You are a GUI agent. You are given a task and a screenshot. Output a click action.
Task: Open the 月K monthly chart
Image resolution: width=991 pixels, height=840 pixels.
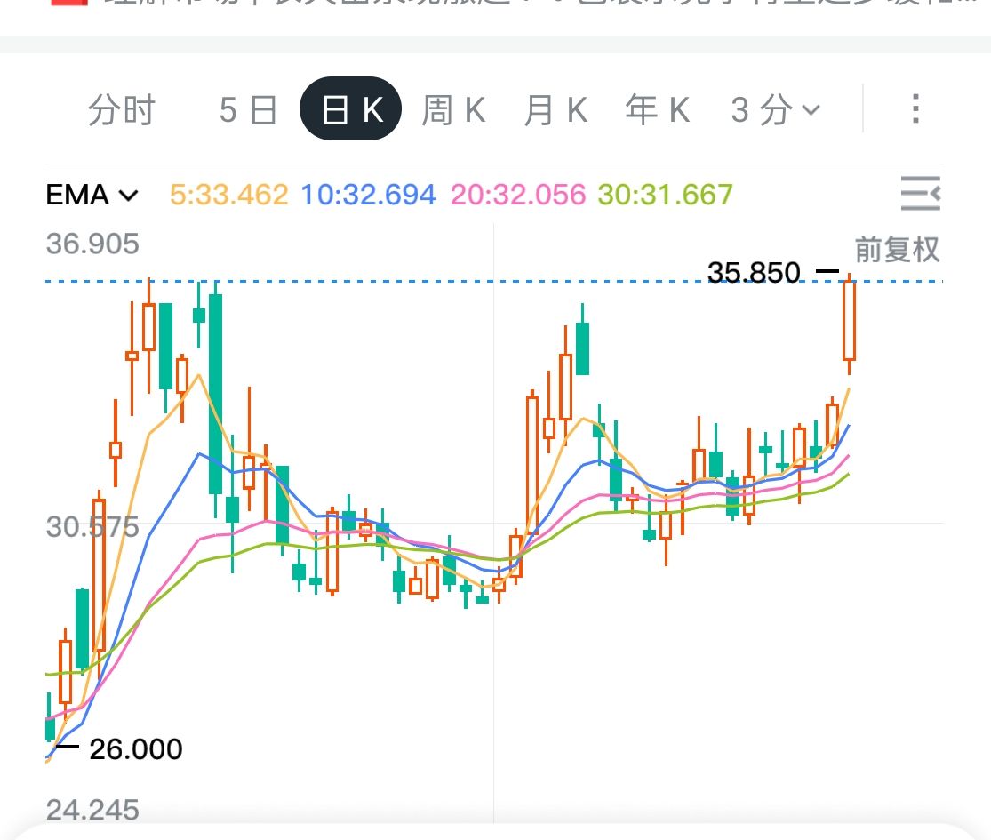click(555, 110)
